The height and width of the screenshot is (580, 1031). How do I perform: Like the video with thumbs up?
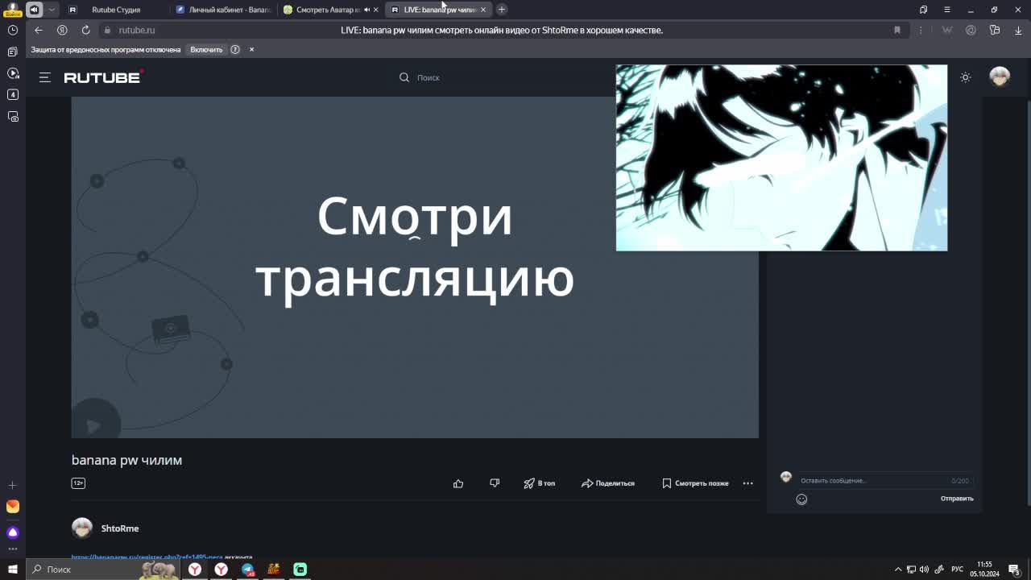coord(458,483)
